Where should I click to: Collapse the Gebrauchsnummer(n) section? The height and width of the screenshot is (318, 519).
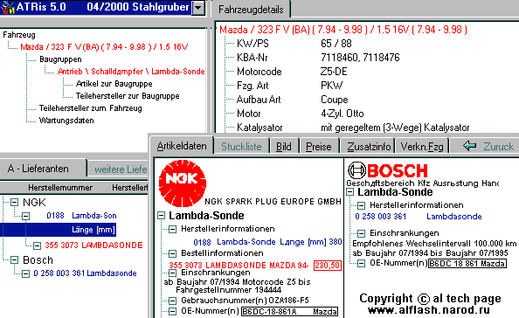click(x=172, y=301)
